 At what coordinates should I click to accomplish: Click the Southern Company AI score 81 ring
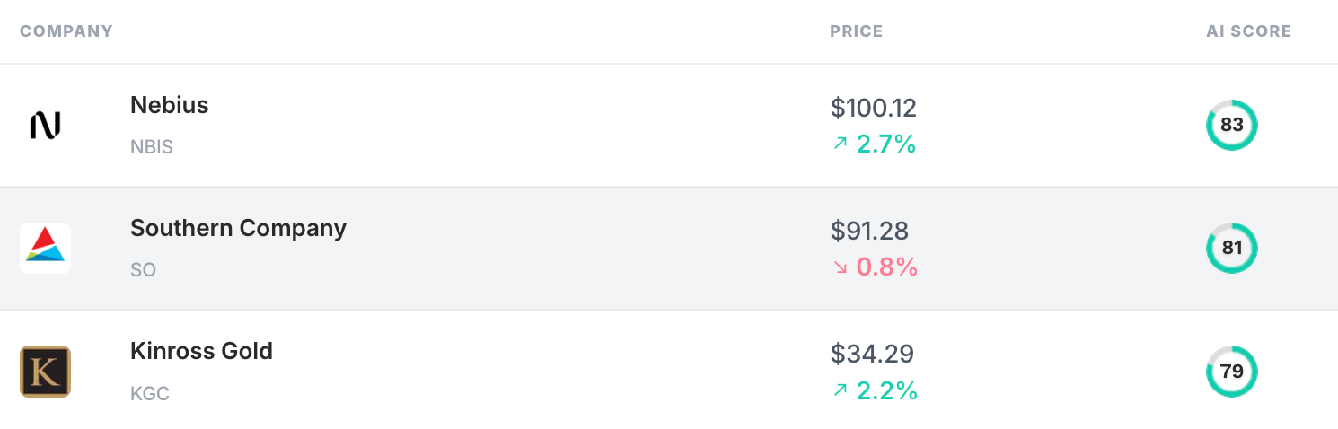[1231, 249]
